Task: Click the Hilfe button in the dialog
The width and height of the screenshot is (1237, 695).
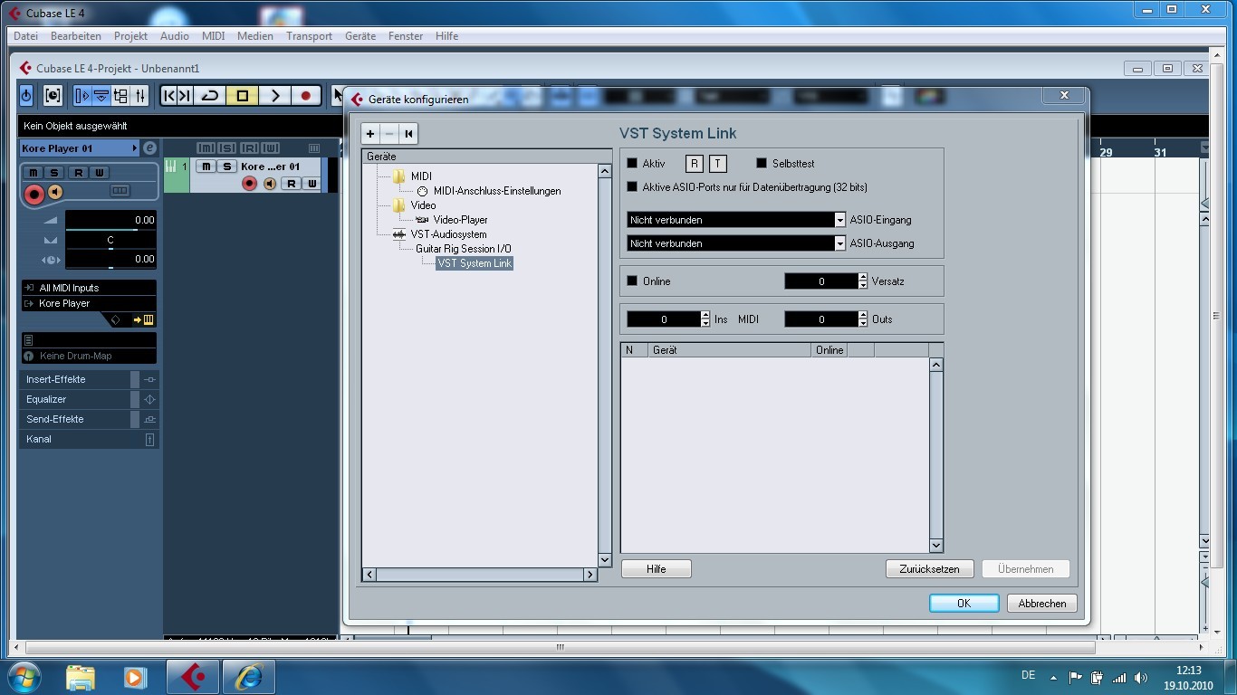Action: tap(657, 569)
